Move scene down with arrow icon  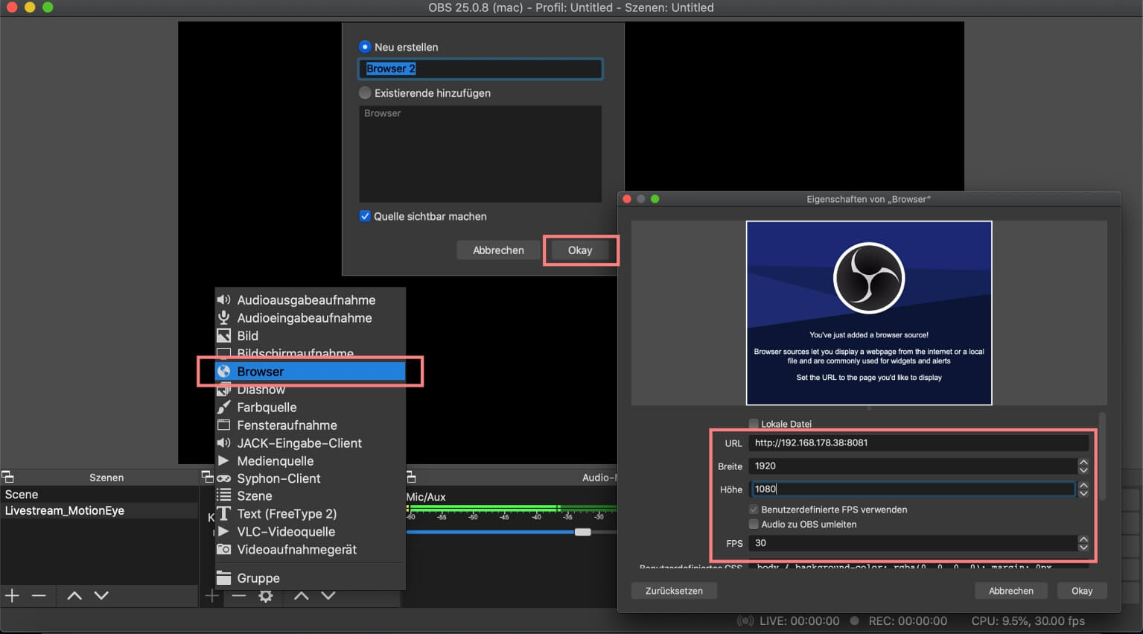click(101, 595)
